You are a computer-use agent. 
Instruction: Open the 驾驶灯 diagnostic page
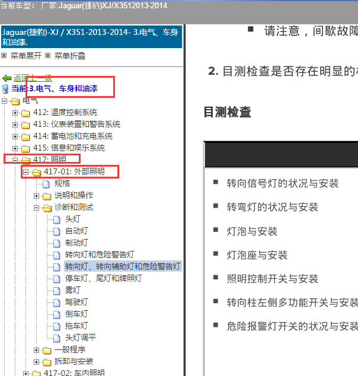click(x=76, y=302)
